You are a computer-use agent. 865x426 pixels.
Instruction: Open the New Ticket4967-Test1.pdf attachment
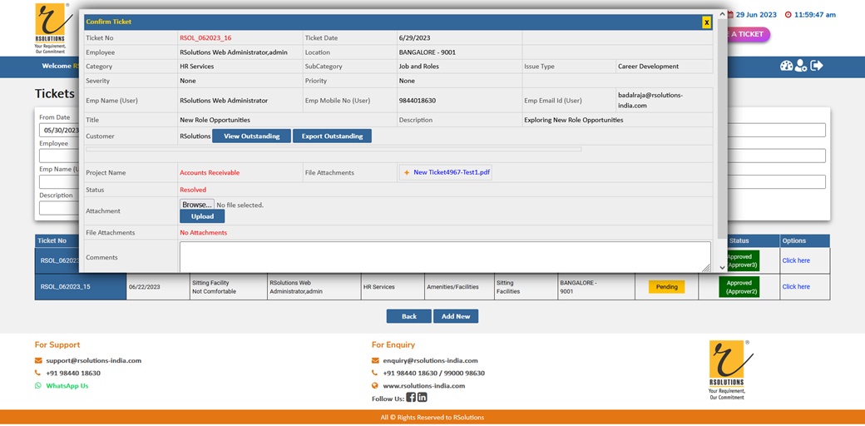(451, 173)
